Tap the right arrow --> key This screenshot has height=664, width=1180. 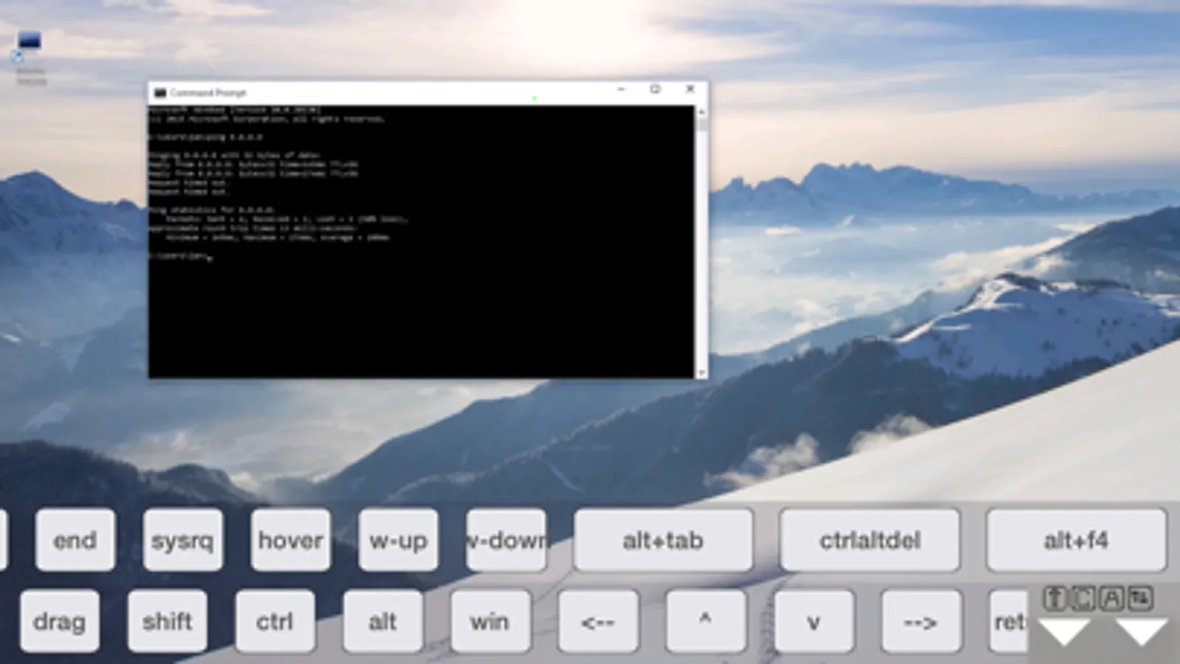921,621
